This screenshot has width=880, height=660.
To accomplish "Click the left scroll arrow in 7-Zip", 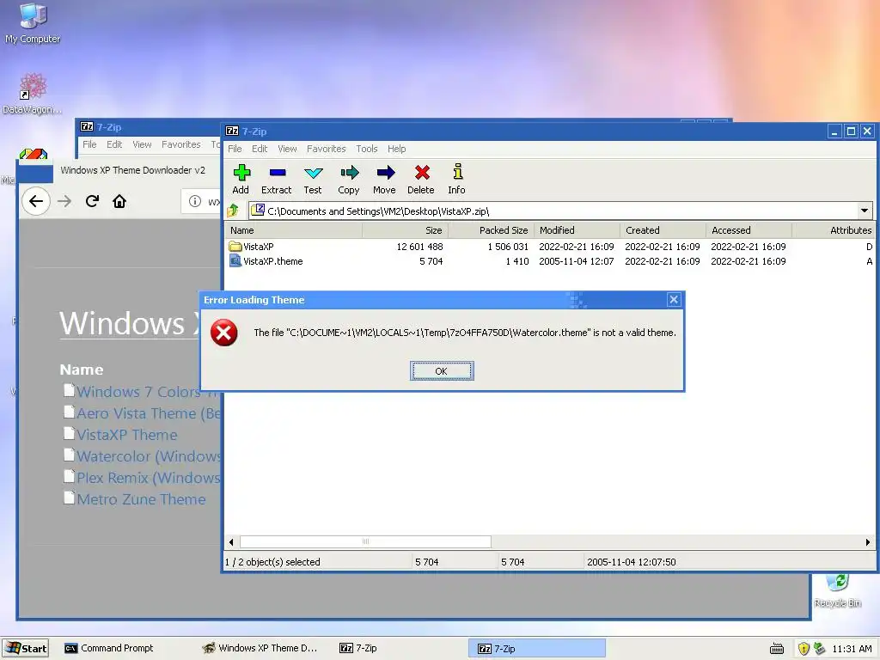I will pyautogui.click(x=231, y=542).
